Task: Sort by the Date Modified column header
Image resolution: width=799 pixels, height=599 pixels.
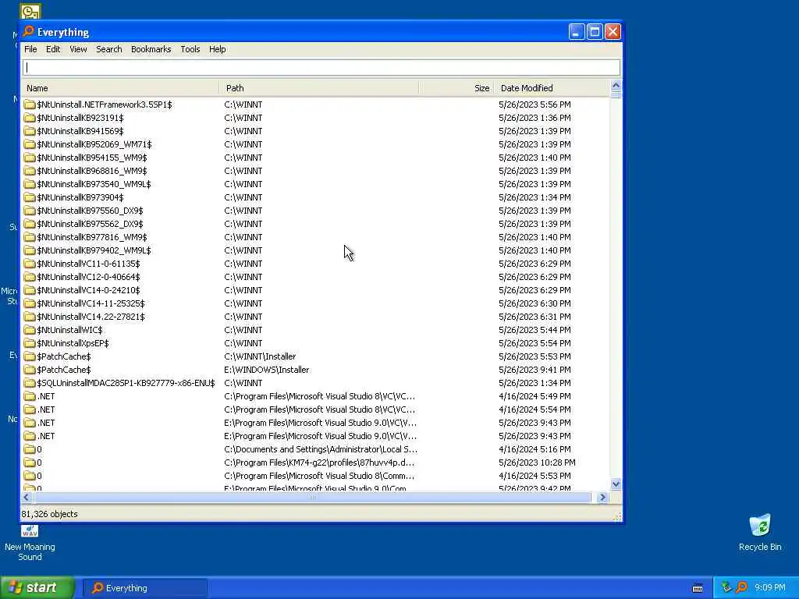Action: pyautogui.click(x=552, y=88)
